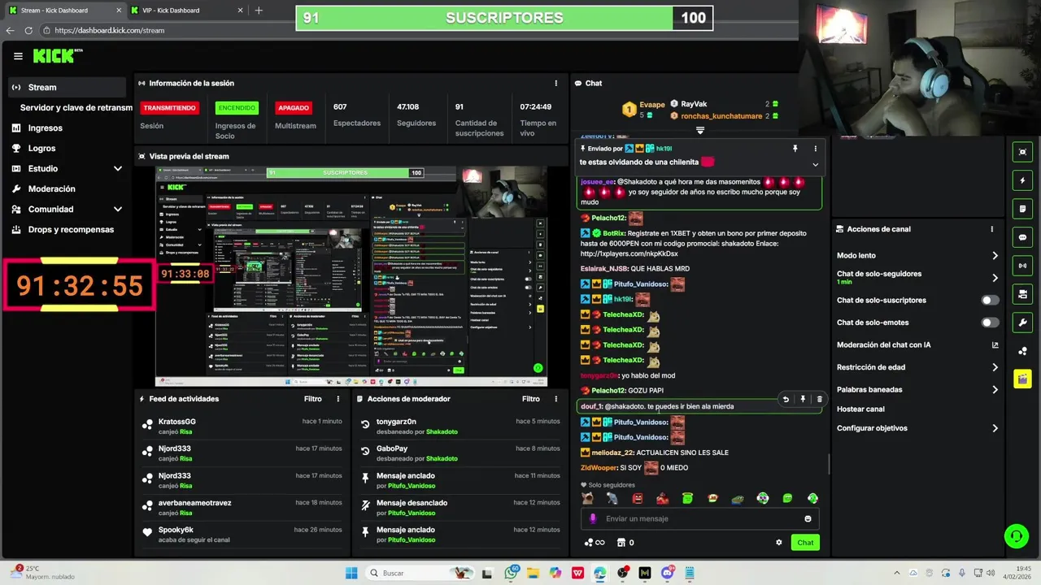
Task: Open the Acciones de canal options menu
Action: pos(992,229)
